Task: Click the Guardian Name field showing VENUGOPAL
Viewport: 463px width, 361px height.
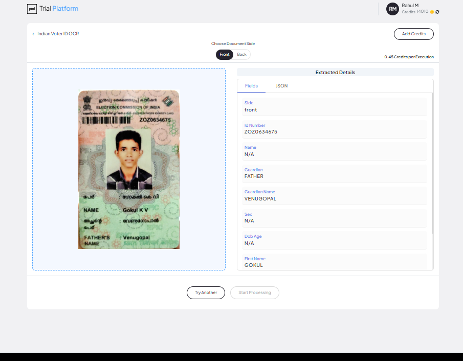Action: 335,195
